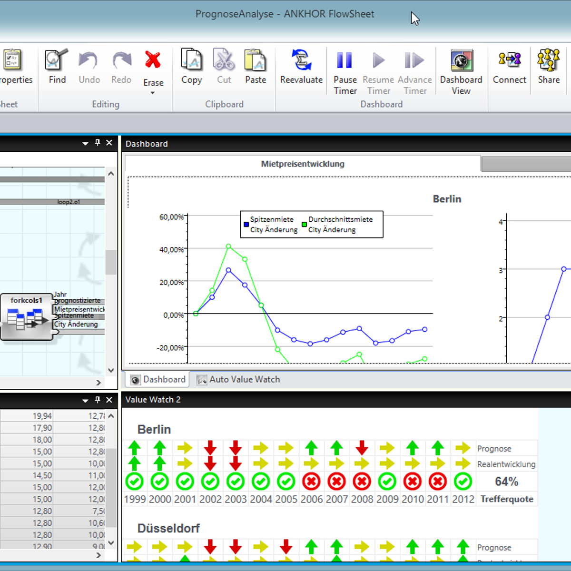Click the Find tool
The height and width of the screenshot is (571, 571).
[x=57, y=67]
